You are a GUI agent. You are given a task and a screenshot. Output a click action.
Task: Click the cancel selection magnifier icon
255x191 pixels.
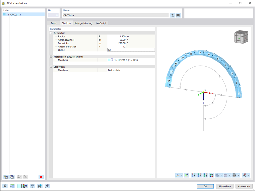click(244, 175)
